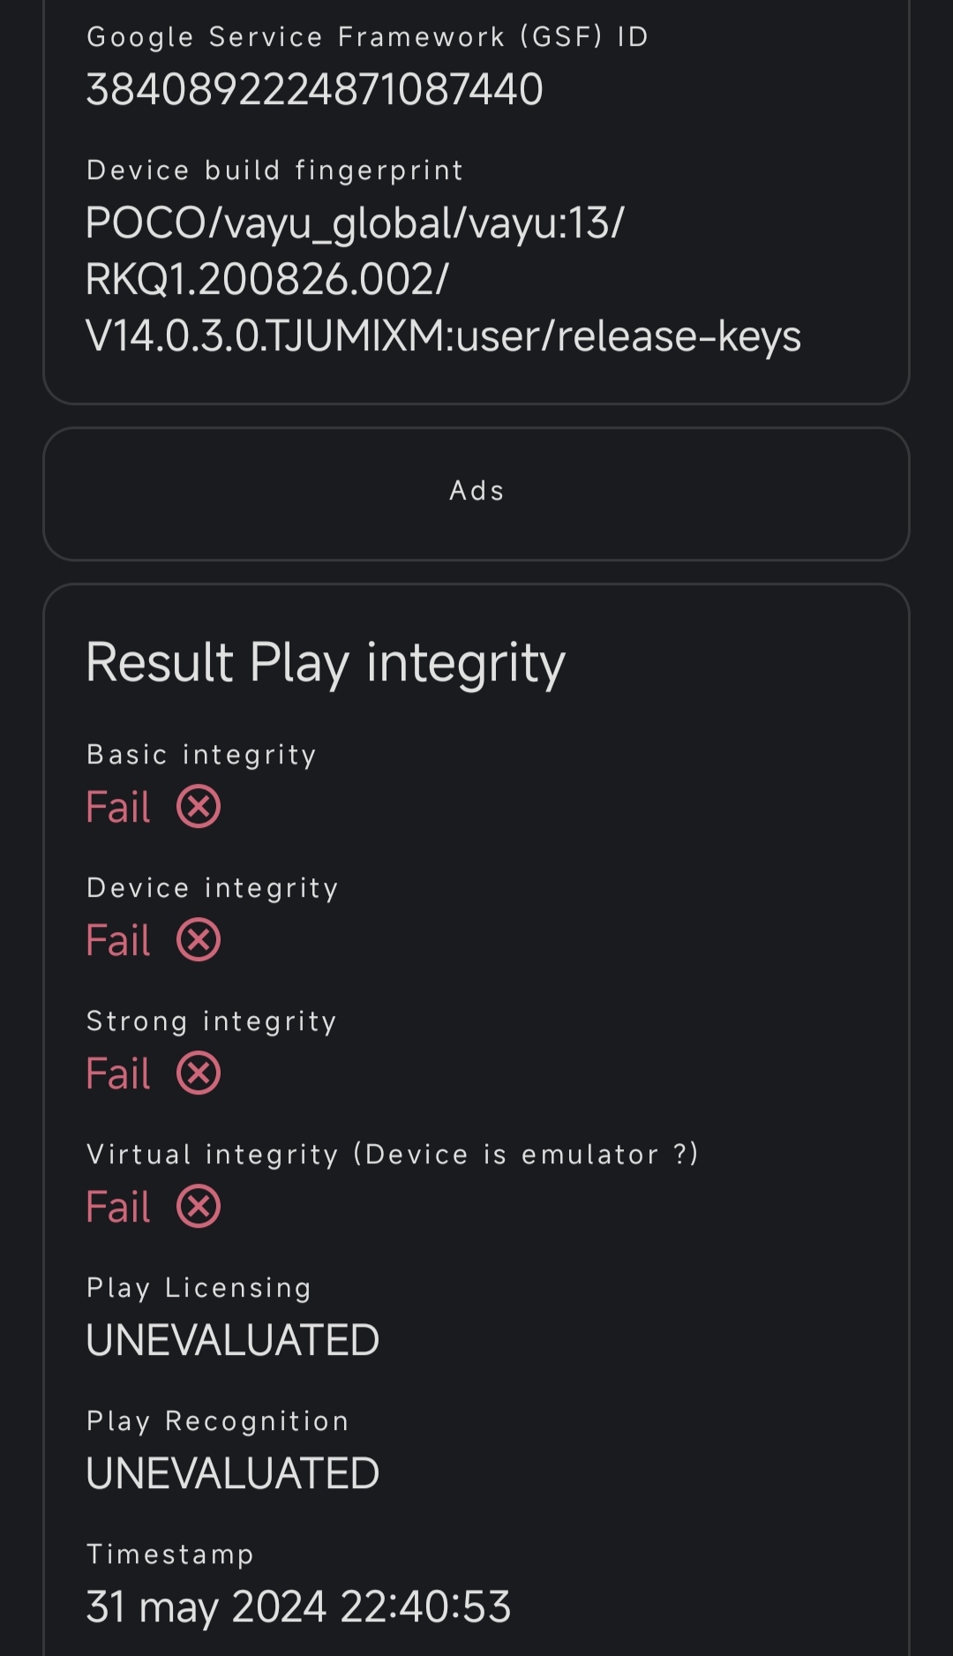The image size is (953, 1656).
Task: Tap the Timestamp label
Action: (x=170, y=1554)
